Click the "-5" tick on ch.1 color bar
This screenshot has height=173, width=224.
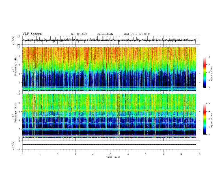coord(209,72)
